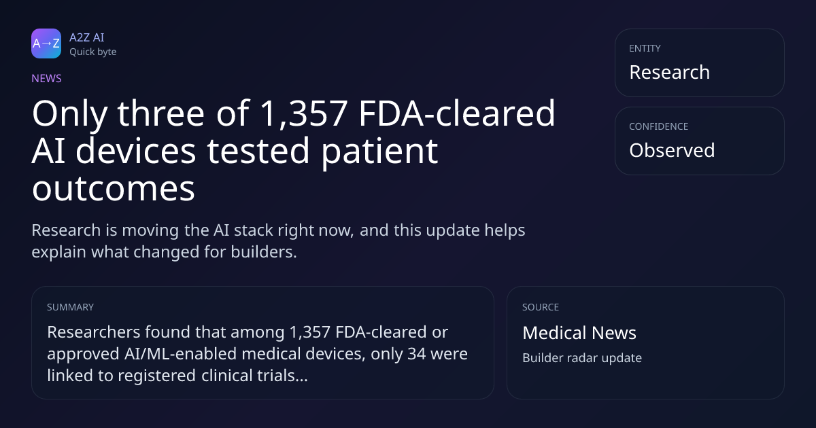Click the Builder radar update text
The height and width of the screenshot is (428, 816).
[582, 358]
